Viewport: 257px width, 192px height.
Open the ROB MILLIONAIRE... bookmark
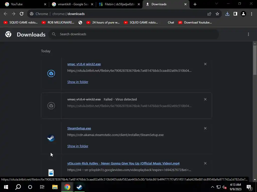coord(58,22)
